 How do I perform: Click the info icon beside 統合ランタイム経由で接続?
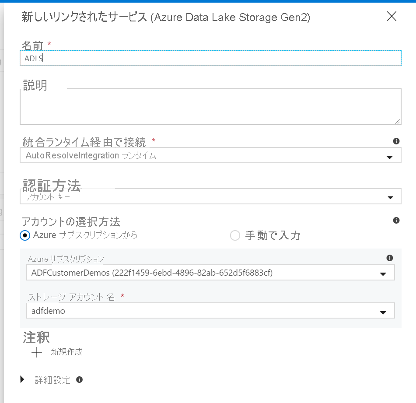(x=397, y=141)
